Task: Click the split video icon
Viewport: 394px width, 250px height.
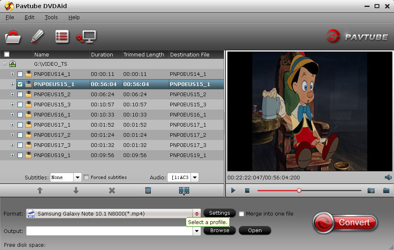Action: (184, 191)
